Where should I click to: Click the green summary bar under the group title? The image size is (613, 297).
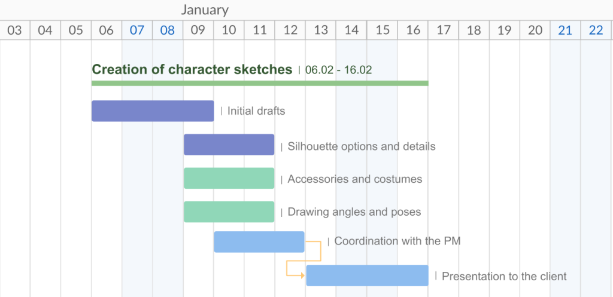260,83
